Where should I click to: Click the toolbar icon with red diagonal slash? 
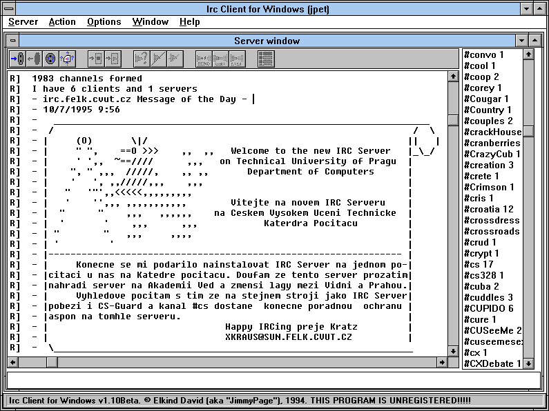[x=158, y=59]
